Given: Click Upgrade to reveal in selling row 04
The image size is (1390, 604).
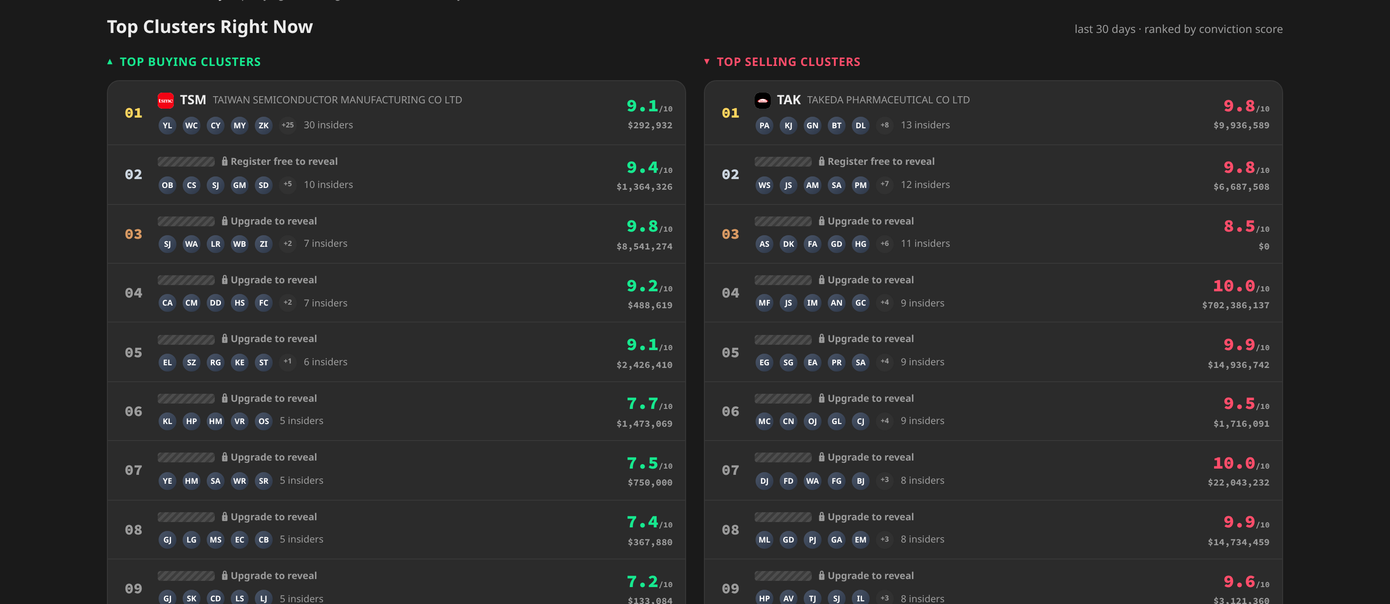Looking at the screenshot, I should coord(866,280).
